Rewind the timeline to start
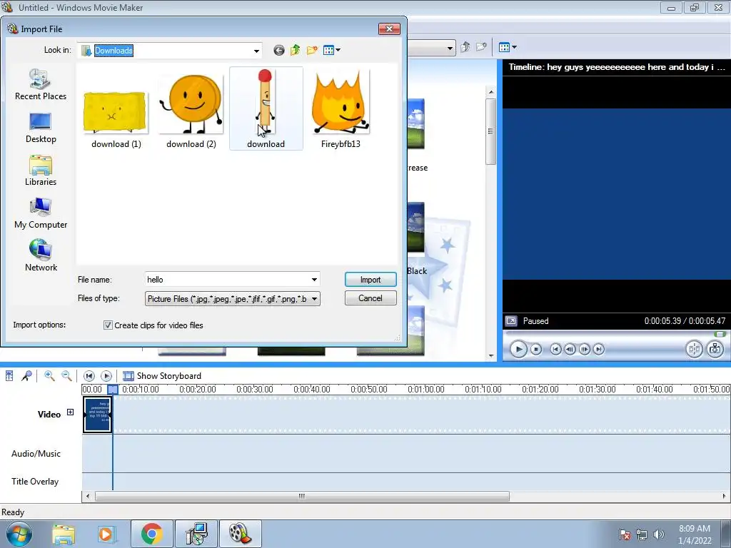This screenshot has height=548, width=731. [x=89, y=375]
